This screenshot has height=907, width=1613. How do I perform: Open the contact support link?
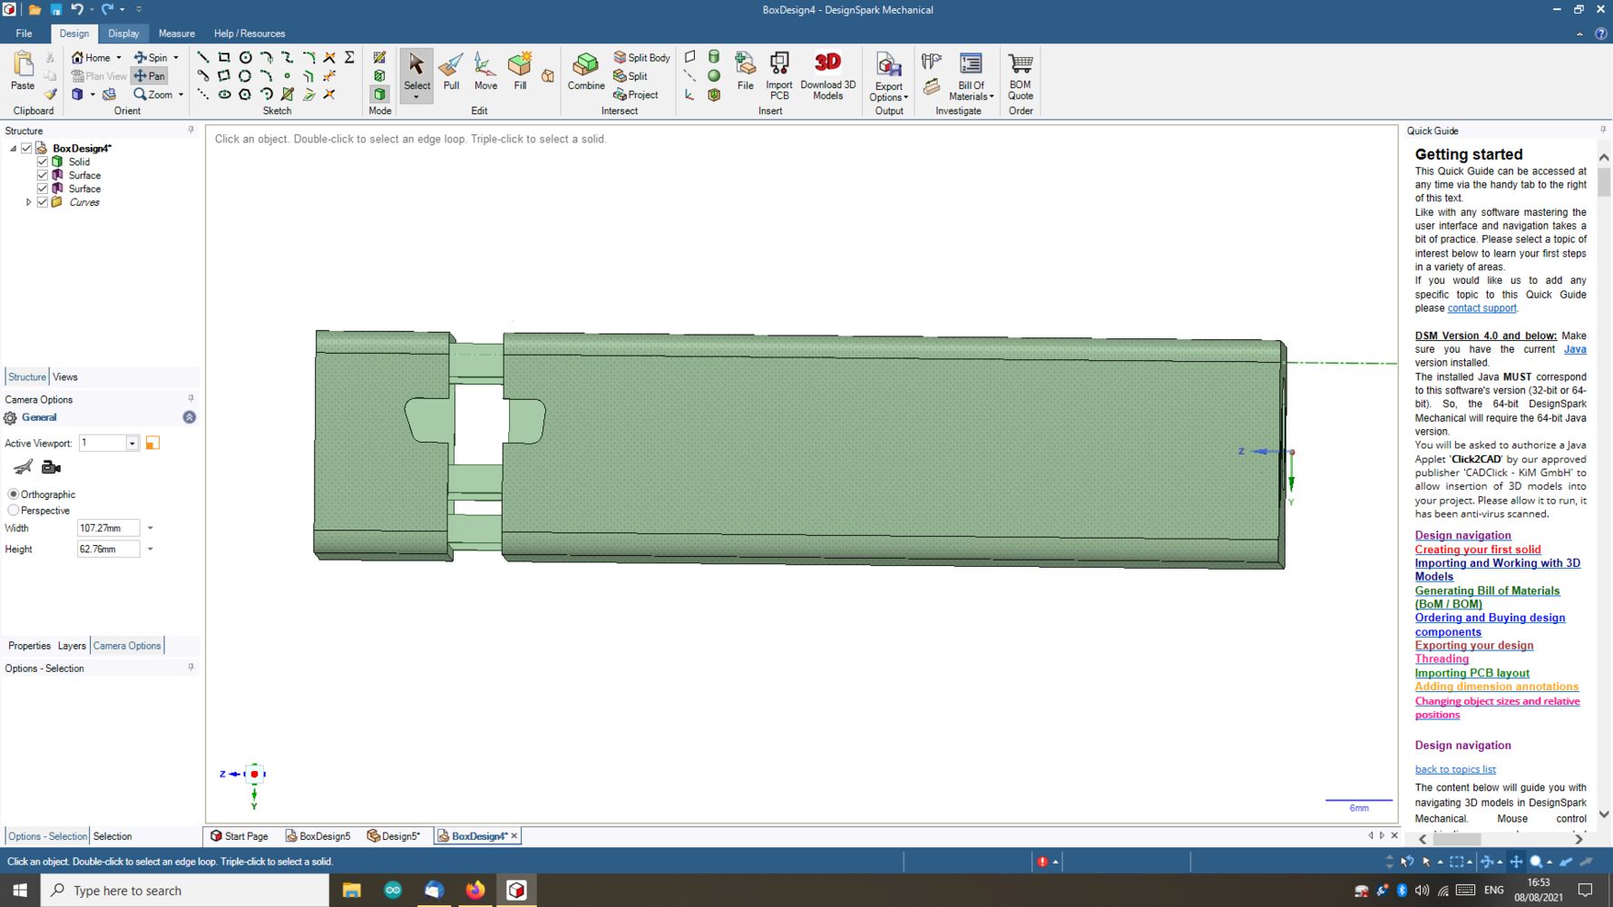click(x=1481, y=308)
